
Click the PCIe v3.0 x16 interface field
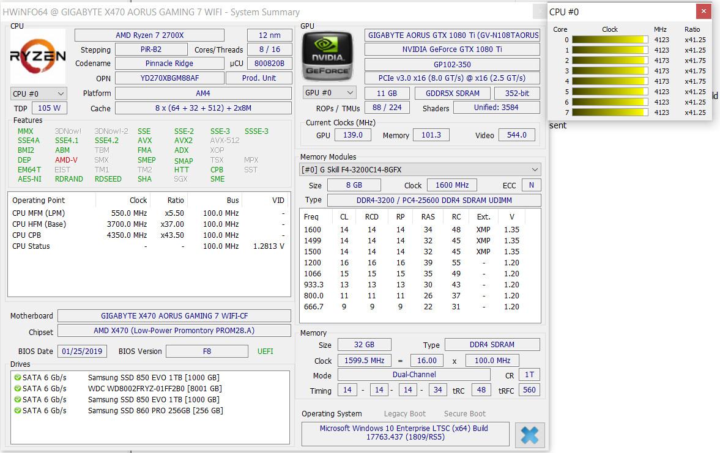click(x=452, y=78)
